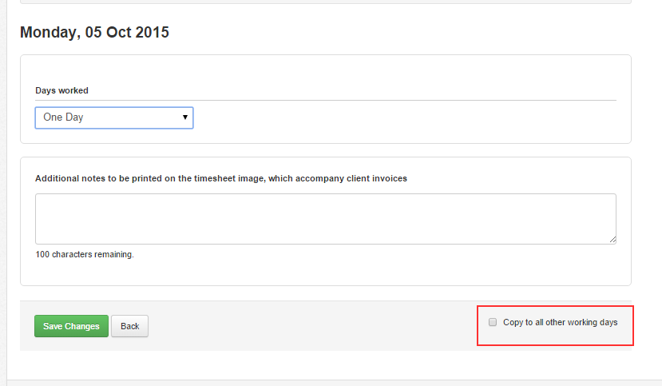
Task: Click the dropdown arrow beside One Day
Action: (185, 117)
